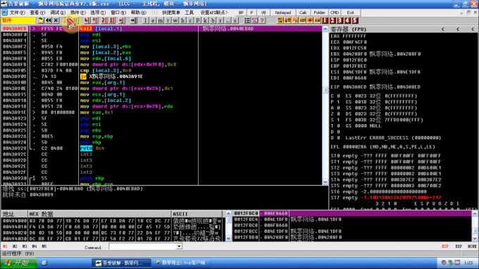Open the call stack 'k' window

[205, 20]
